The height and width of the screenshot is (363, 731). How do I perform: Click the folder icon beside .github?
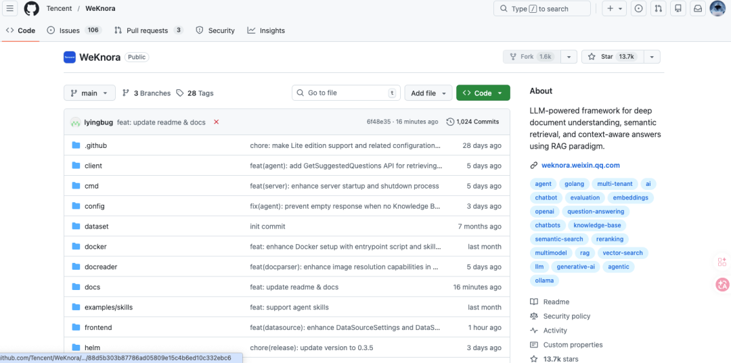click(76, 145)
